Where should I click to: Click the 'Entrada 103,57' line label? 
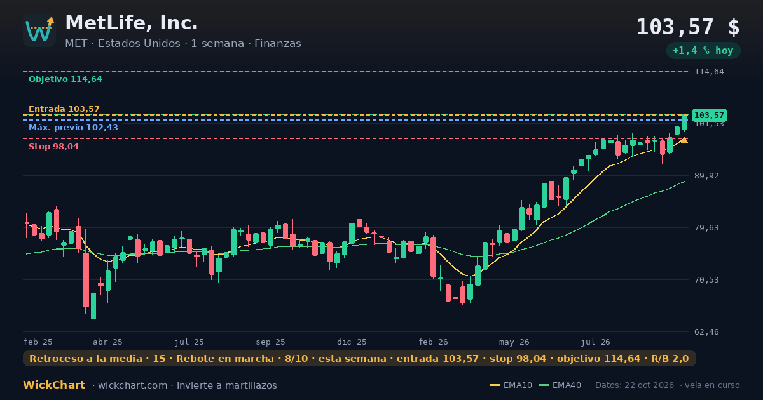point(64,109)
